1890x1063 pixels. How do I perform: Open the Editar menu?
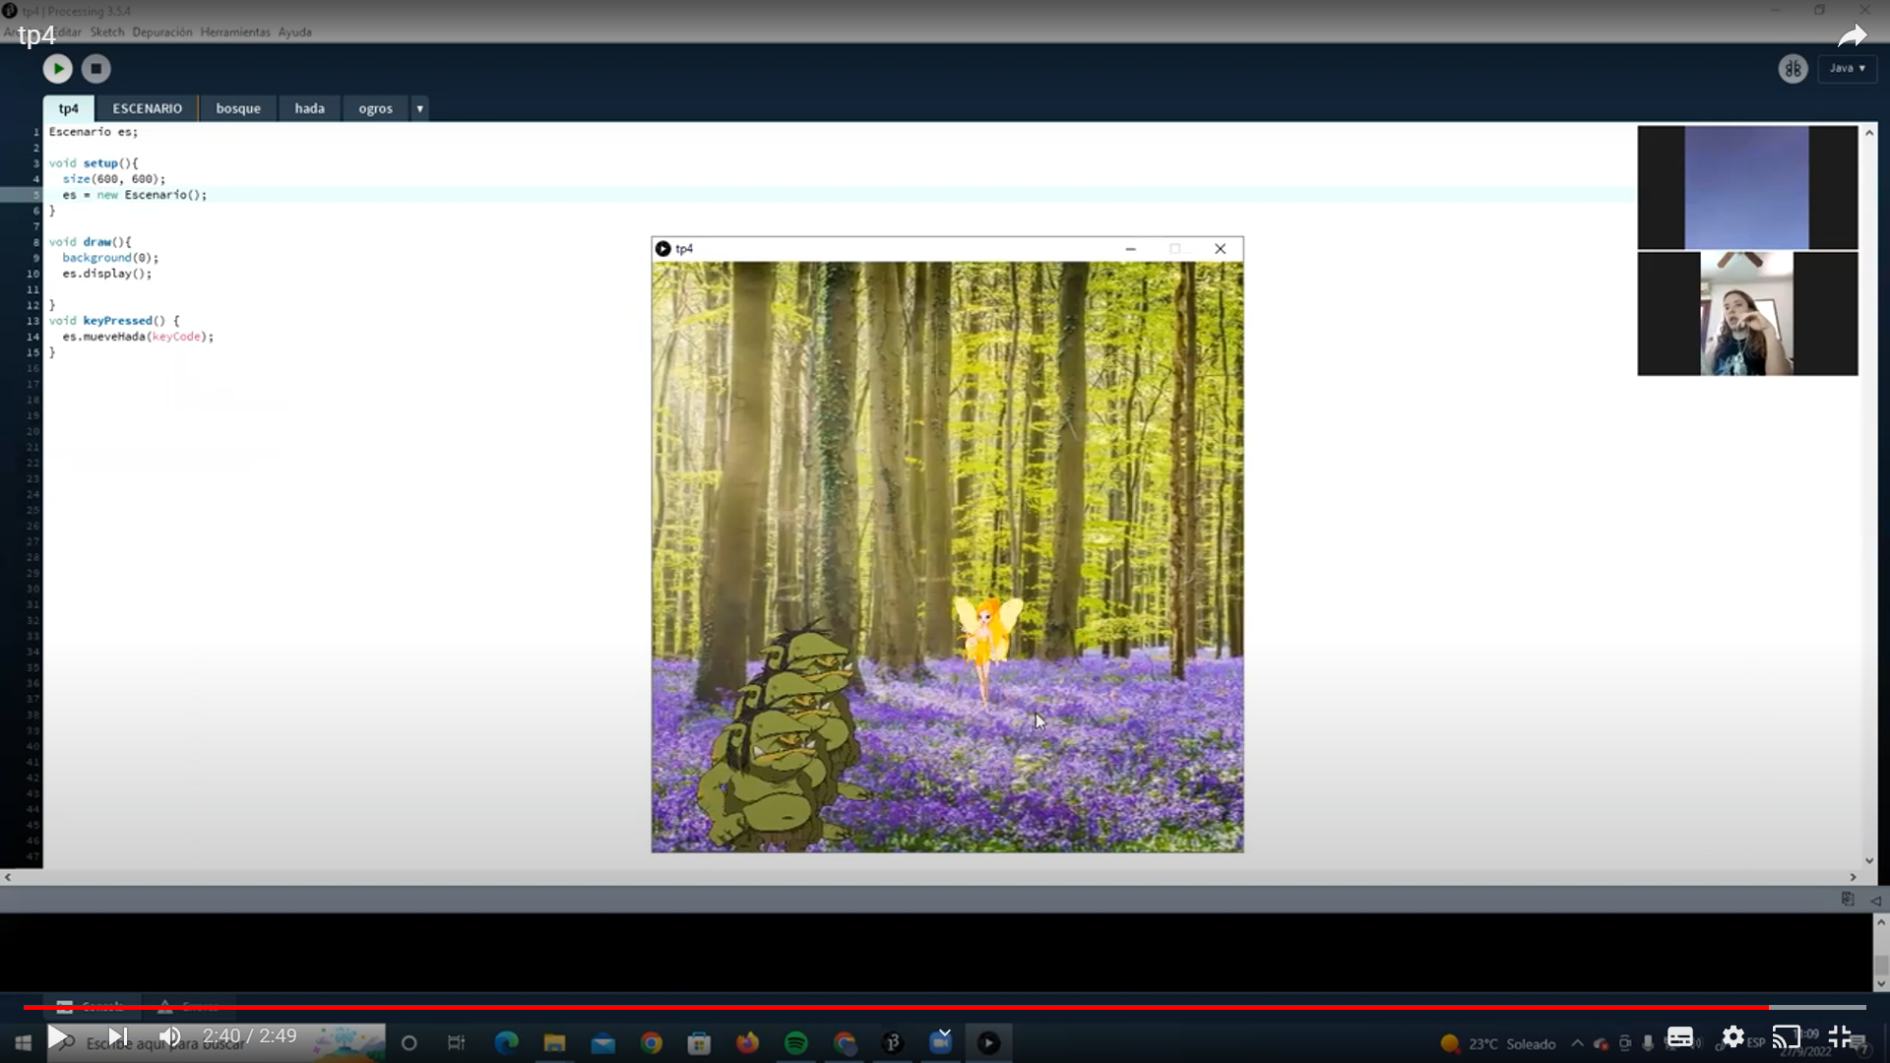pos(67,32)
